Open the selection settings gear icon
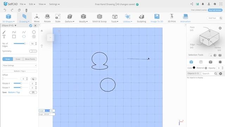 point(220,28)
